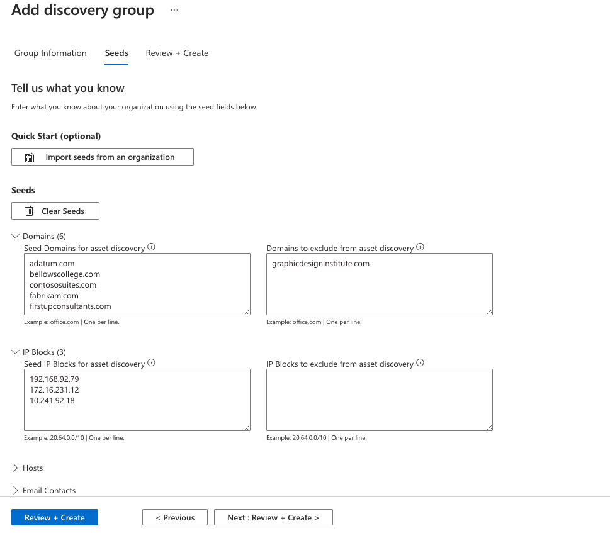Click the import icon on Import seeds button
The width and height of the screenshot is (610, 533).
pyautogui.click(x=30, y=156)
